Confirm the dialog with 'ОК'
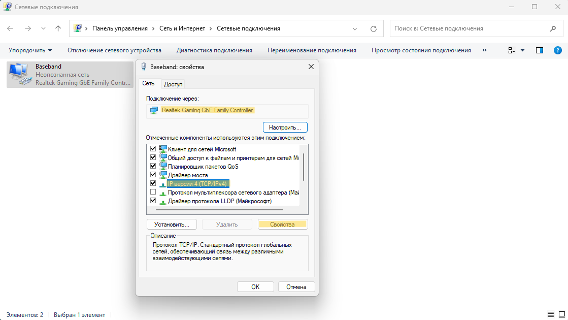The height and width of the screenshot is (320, 568). point(255,286)
